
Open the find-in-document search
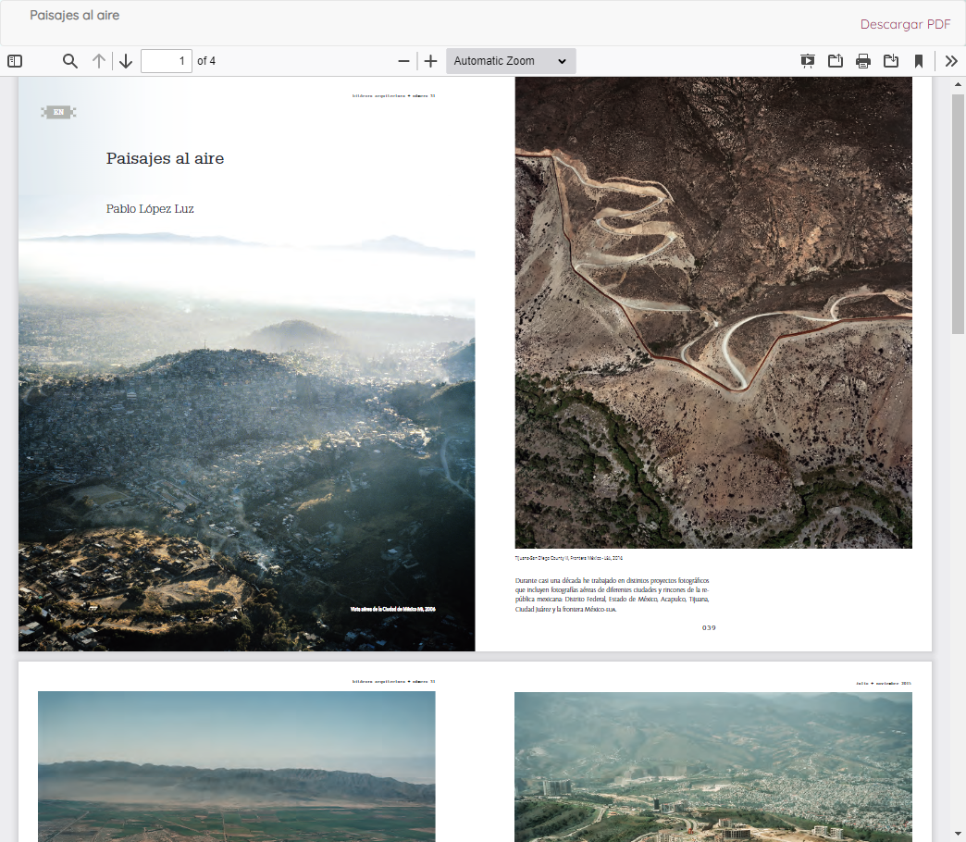(70, 61)
